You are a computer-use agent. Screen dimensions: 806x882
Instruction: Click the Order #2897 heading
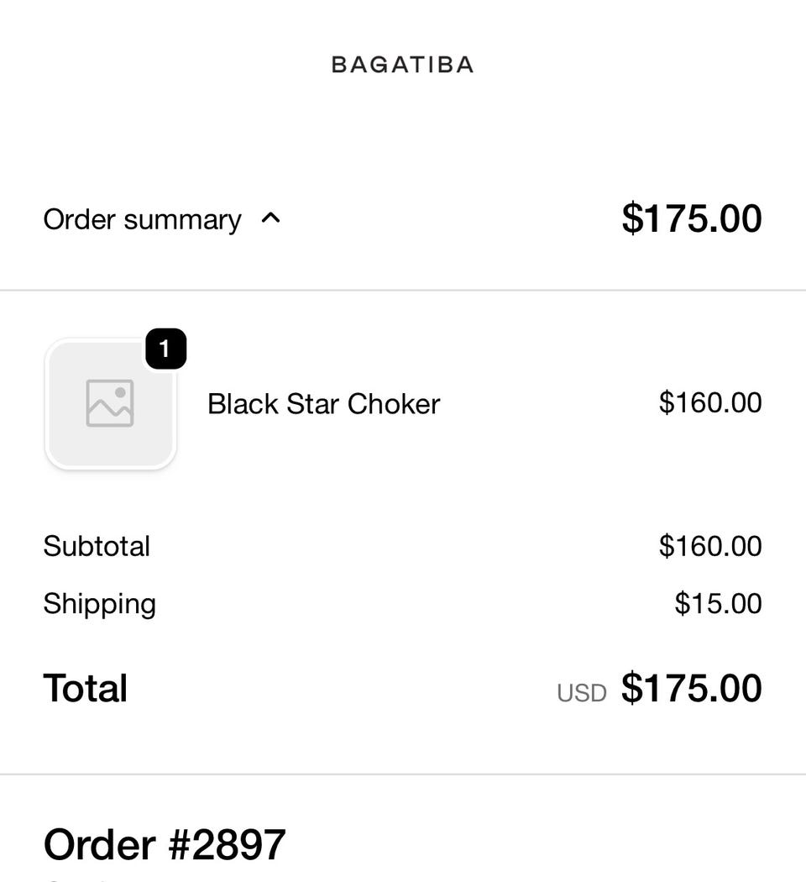point(164,845)
